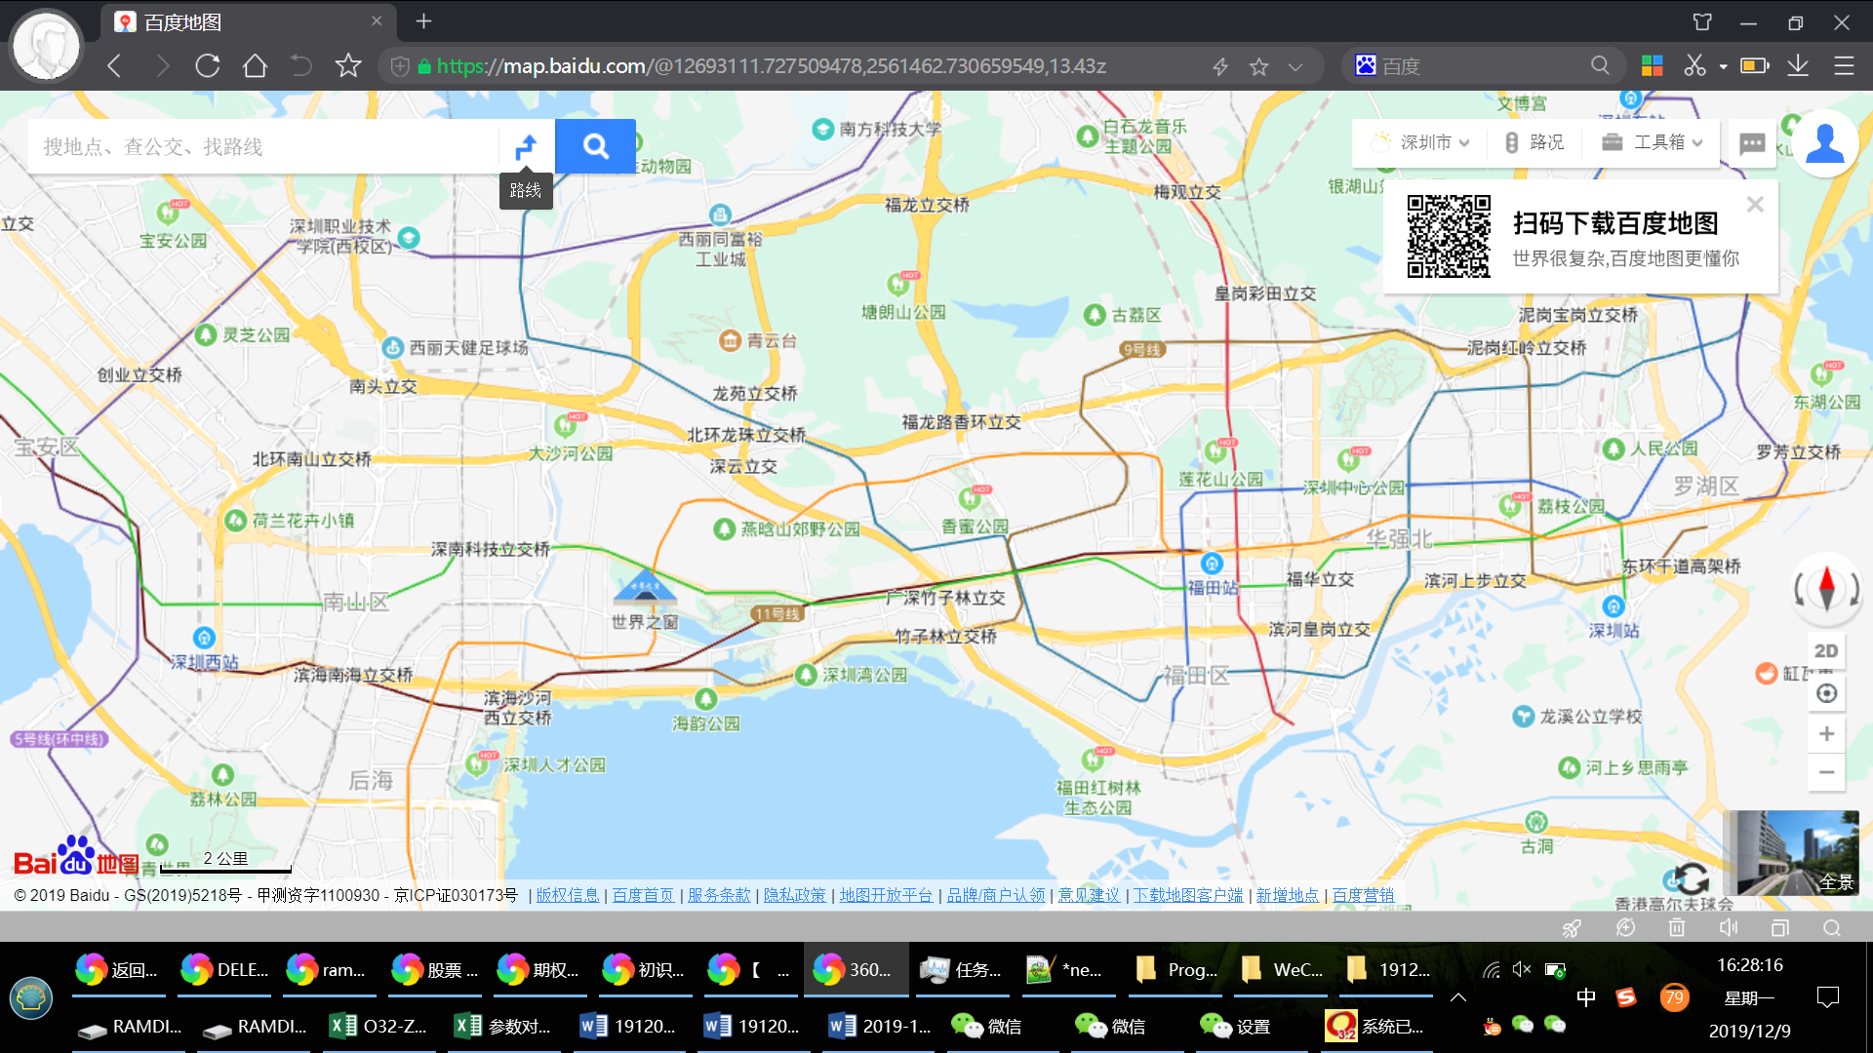Click the 中 input method indicator
The image size is (1873, 1053).
click(1585, 996)
